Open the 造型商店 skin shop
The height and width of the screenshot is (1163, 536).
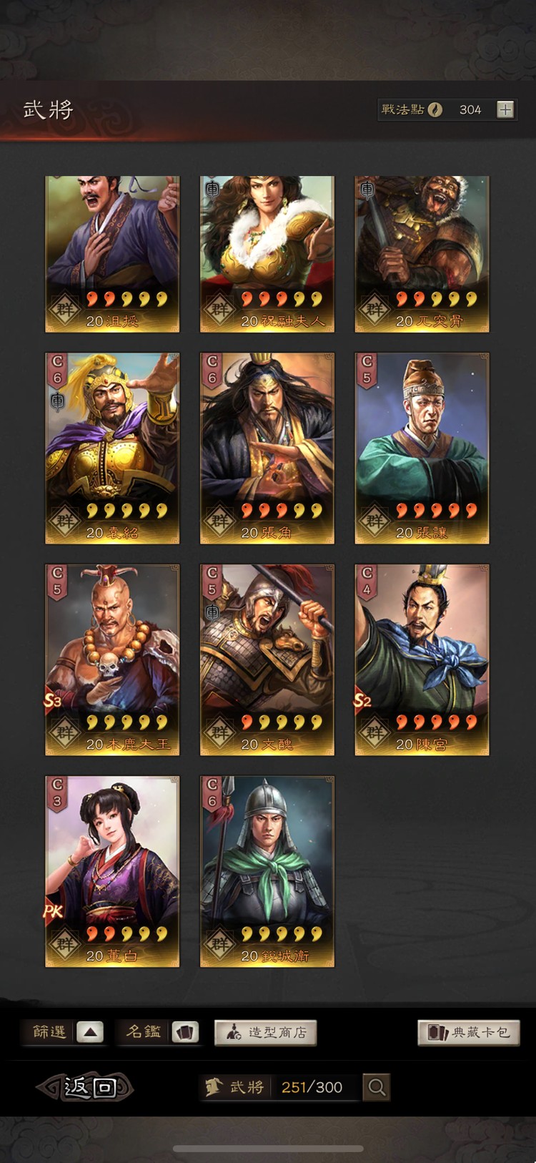click(x=265, y=1032)
